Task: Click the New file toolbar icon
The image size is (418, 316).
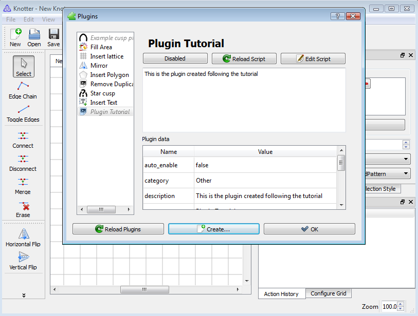Action: click(x=15, y=37)
